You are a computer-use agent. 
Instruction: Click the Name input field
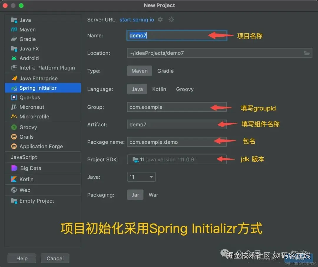[x=177, y=36]
